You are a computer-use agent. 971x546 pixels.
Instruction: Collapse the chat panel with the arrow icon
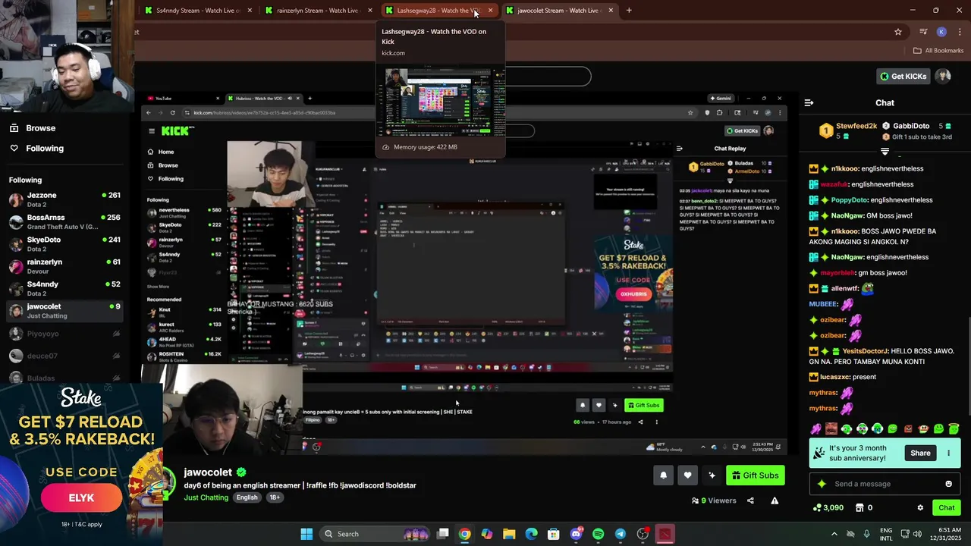tap(809, 102)
